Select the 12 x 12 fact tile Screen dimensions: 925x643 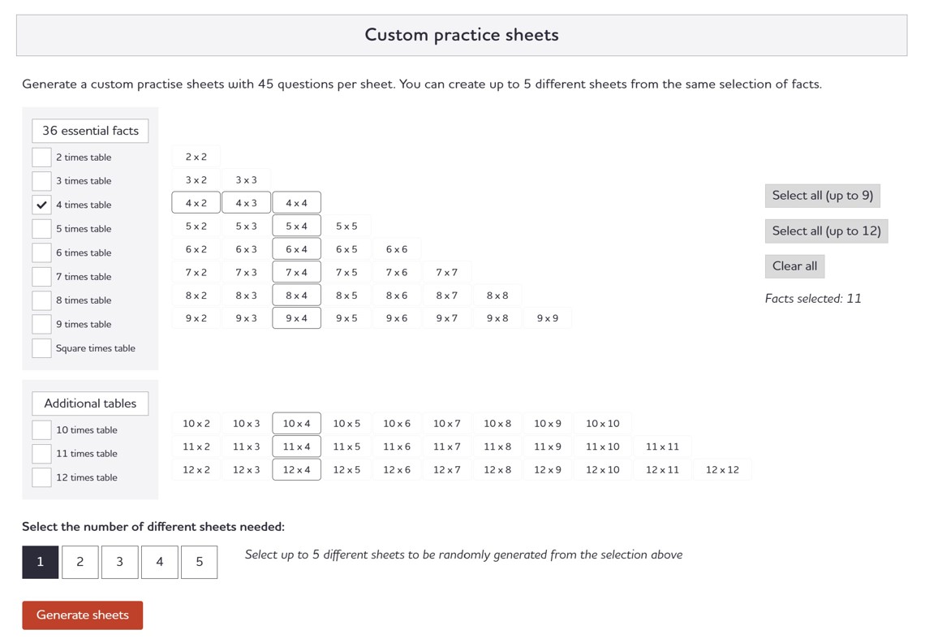(x=722, y=470)
